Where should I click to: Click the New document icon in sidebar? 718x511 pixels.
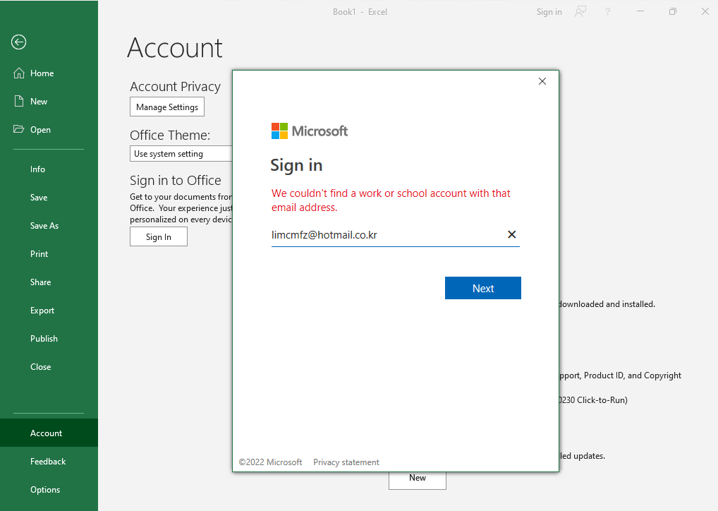pos(19,102)
